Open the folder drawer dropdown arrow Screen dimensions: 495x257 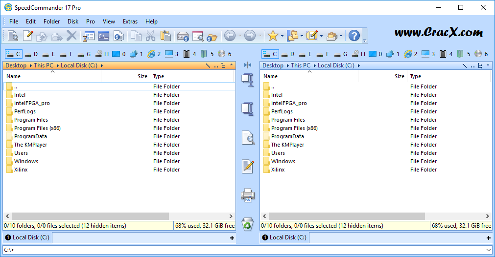341,36
